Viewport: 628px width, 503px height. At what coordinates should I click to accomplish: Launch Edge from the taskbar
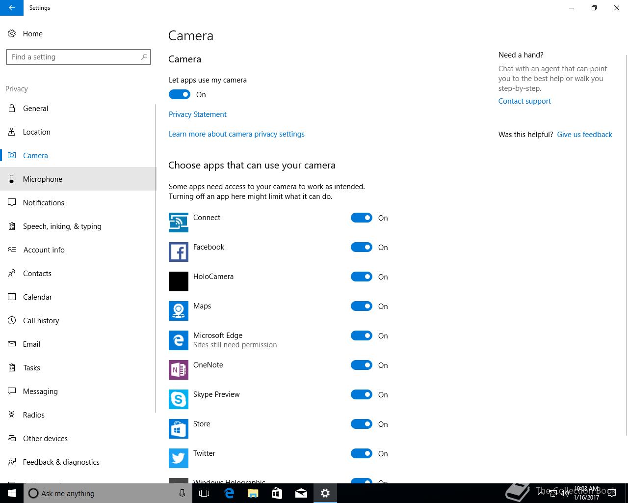click(229, 493)
